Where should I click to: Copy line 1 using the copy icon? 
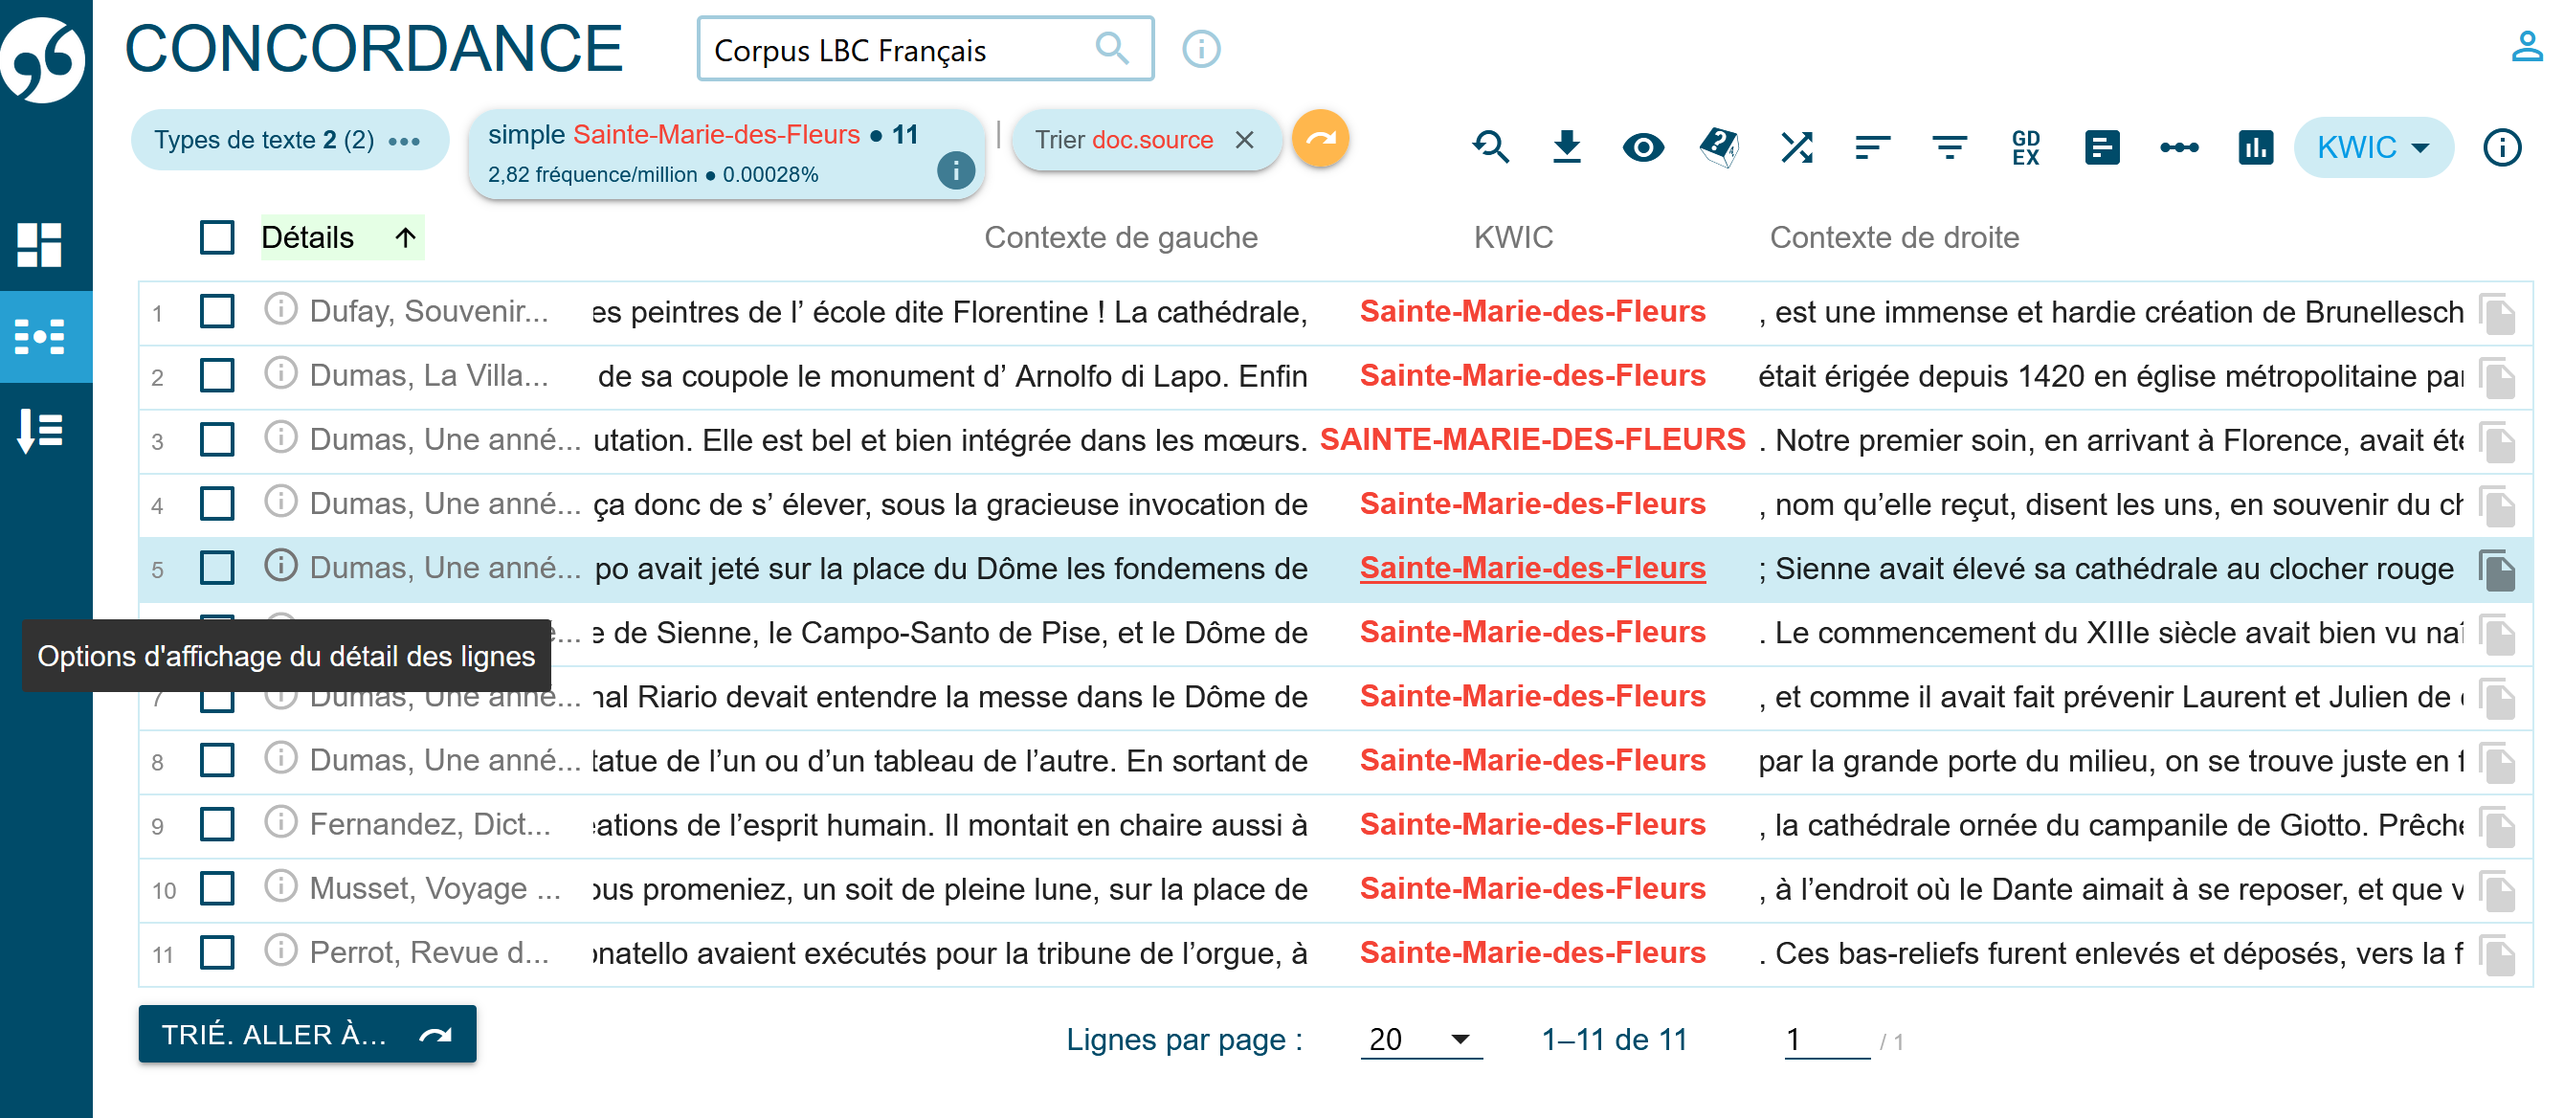point(2497,314)
